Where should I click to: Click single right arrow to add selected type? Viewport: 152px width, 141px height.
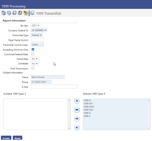point(77,101)
